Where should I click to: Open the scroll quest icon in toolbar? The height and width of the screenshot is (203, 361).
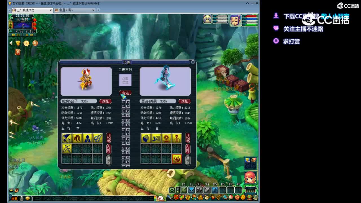click(x=206, y=197)
